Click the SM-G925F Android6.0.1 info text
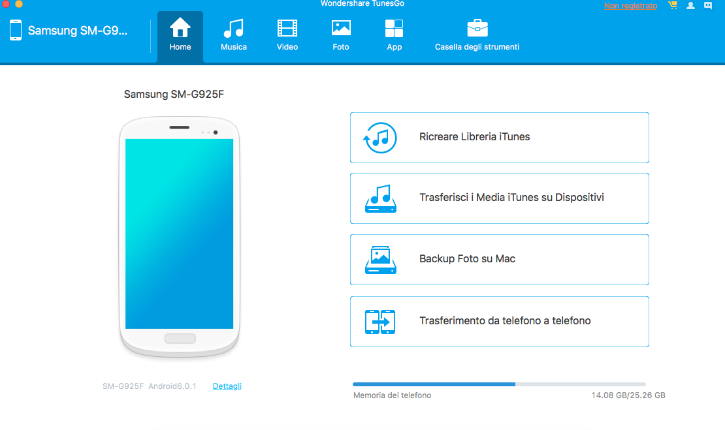The height and width of the screenshot is (430, 725). 150,386
